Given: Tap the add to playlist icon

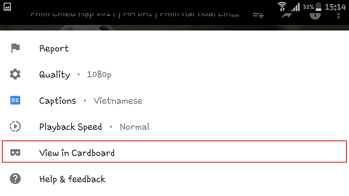Looking at the screenshot, I should point(258,15).
